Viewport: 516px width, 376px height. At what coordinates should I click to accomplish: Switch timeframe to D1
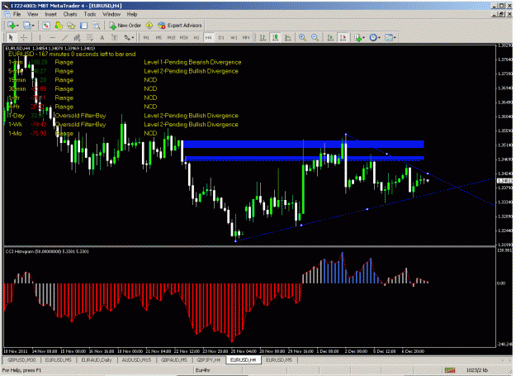tap(221, 37)
